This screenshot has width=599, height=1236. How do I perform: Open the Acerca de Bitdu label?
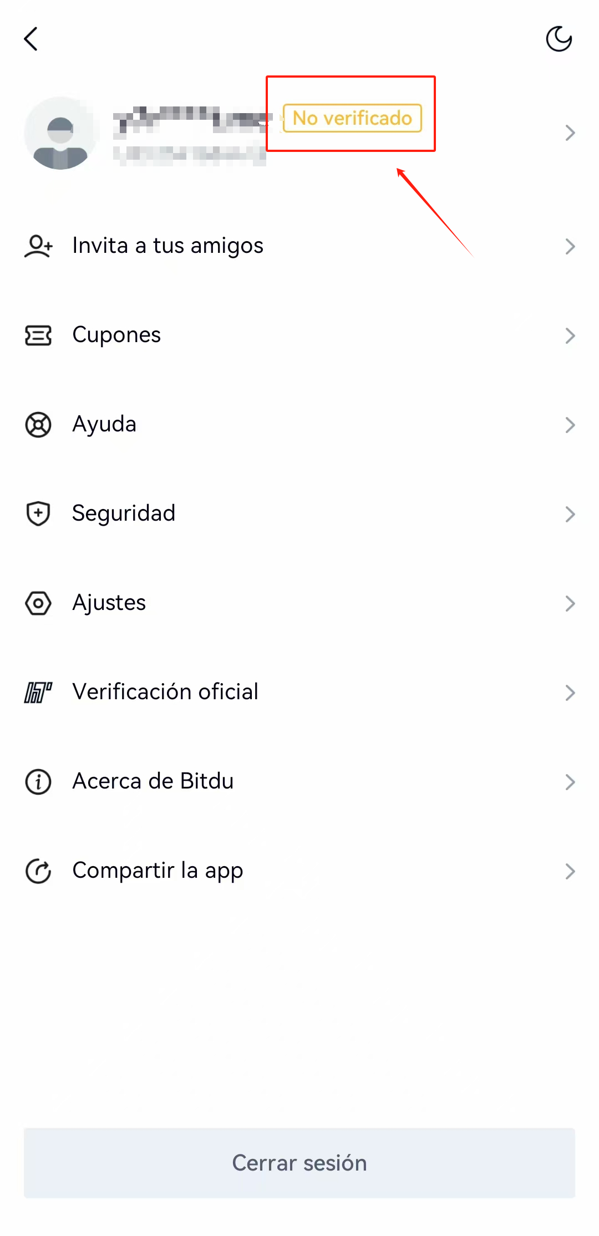pyautogui.click(x=153, y=781)
